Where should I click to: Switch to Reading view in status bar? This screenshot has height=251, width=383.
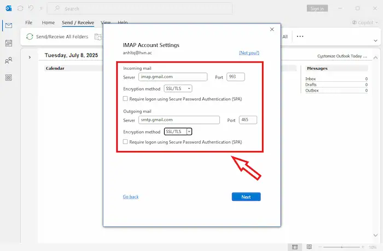coord(309,247)
